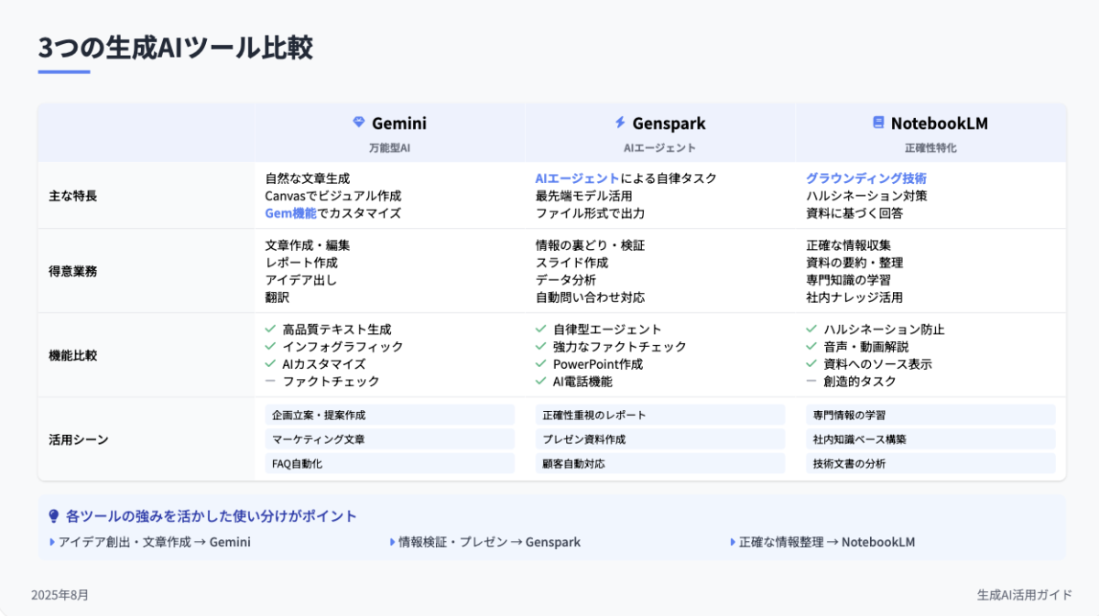Click the checkmark next to ハルシネーション防止
Viewport: 1099px width, 616px height.
pos(811,329)
